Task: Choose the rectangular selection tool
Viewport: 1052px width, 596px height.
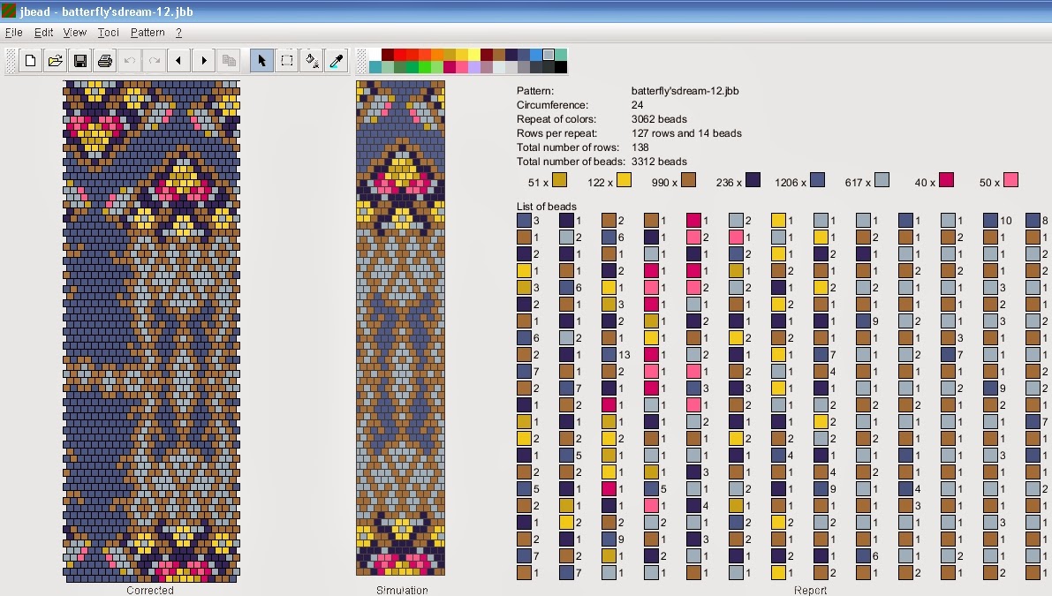Action: tap(287, 61)
